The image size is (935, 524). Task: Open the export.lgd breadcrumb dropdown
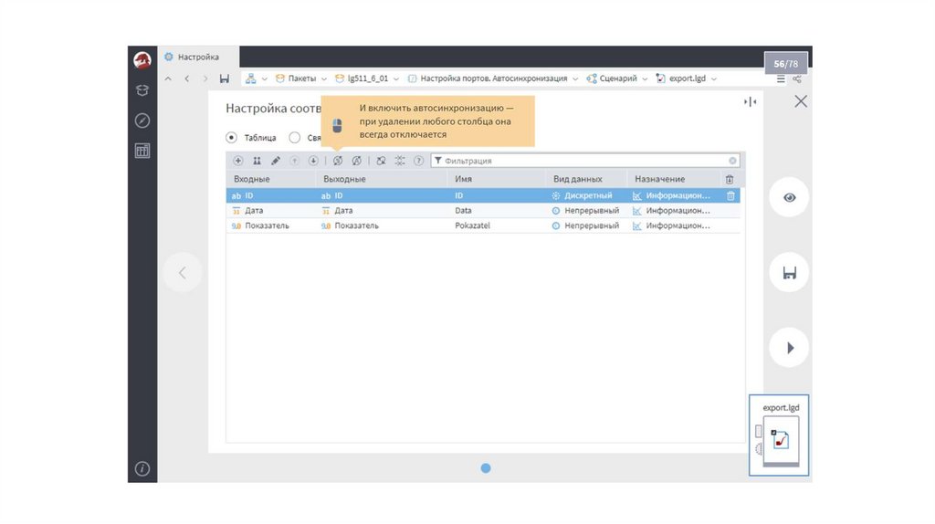pyautogui.click(x=713, y=79)
